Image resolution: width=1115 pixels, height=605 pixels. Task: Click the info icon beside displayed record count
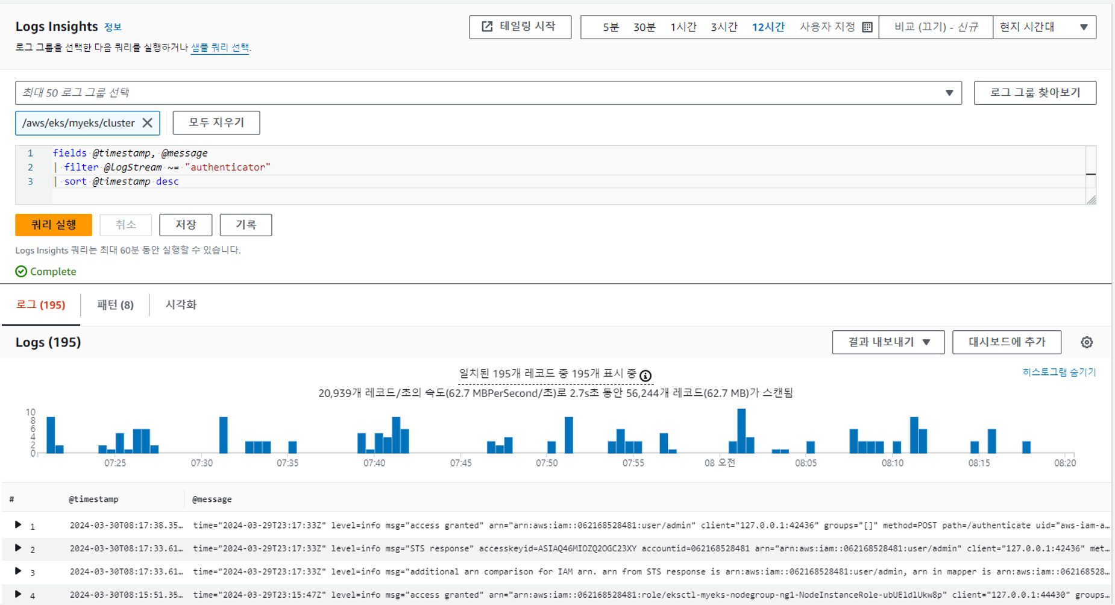645,375
